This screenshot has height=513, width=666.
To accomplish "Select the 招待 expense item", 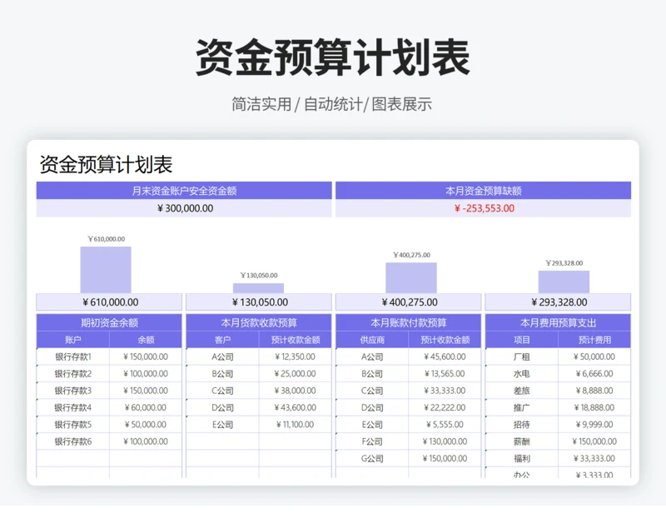I will 522,425.
